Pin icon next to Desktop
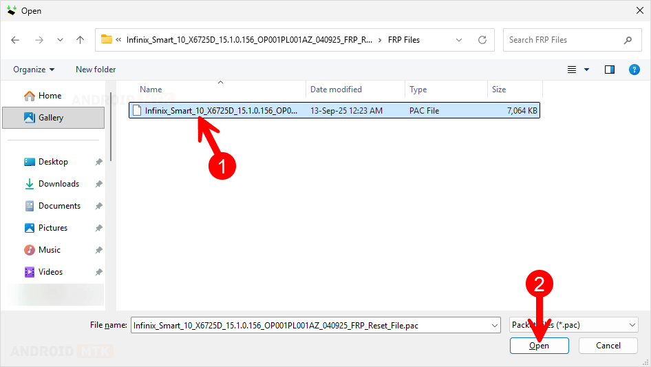The height and width of the screenshot is (367, 651). point(98,162)
